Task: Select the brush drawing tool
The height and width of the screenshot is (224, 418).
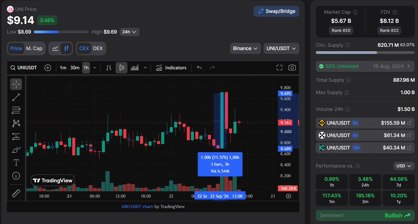Action: tap(16, 150)
